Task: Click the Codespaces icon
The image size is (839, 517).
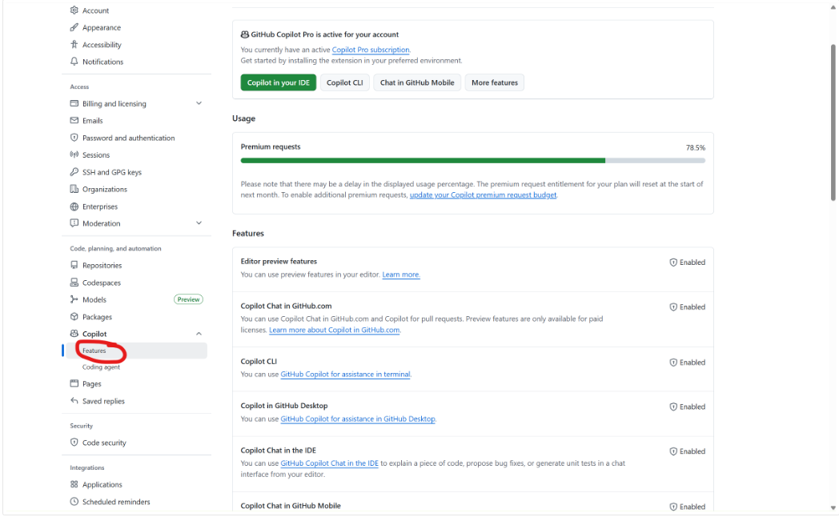Action: 74,283
